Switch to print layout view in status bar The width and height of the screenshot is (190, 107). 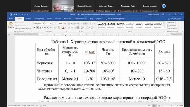click(154, 106)
